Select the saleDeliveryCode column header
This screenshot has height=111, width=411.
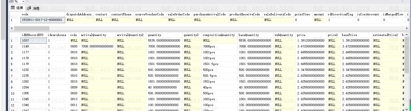(278, 14)
